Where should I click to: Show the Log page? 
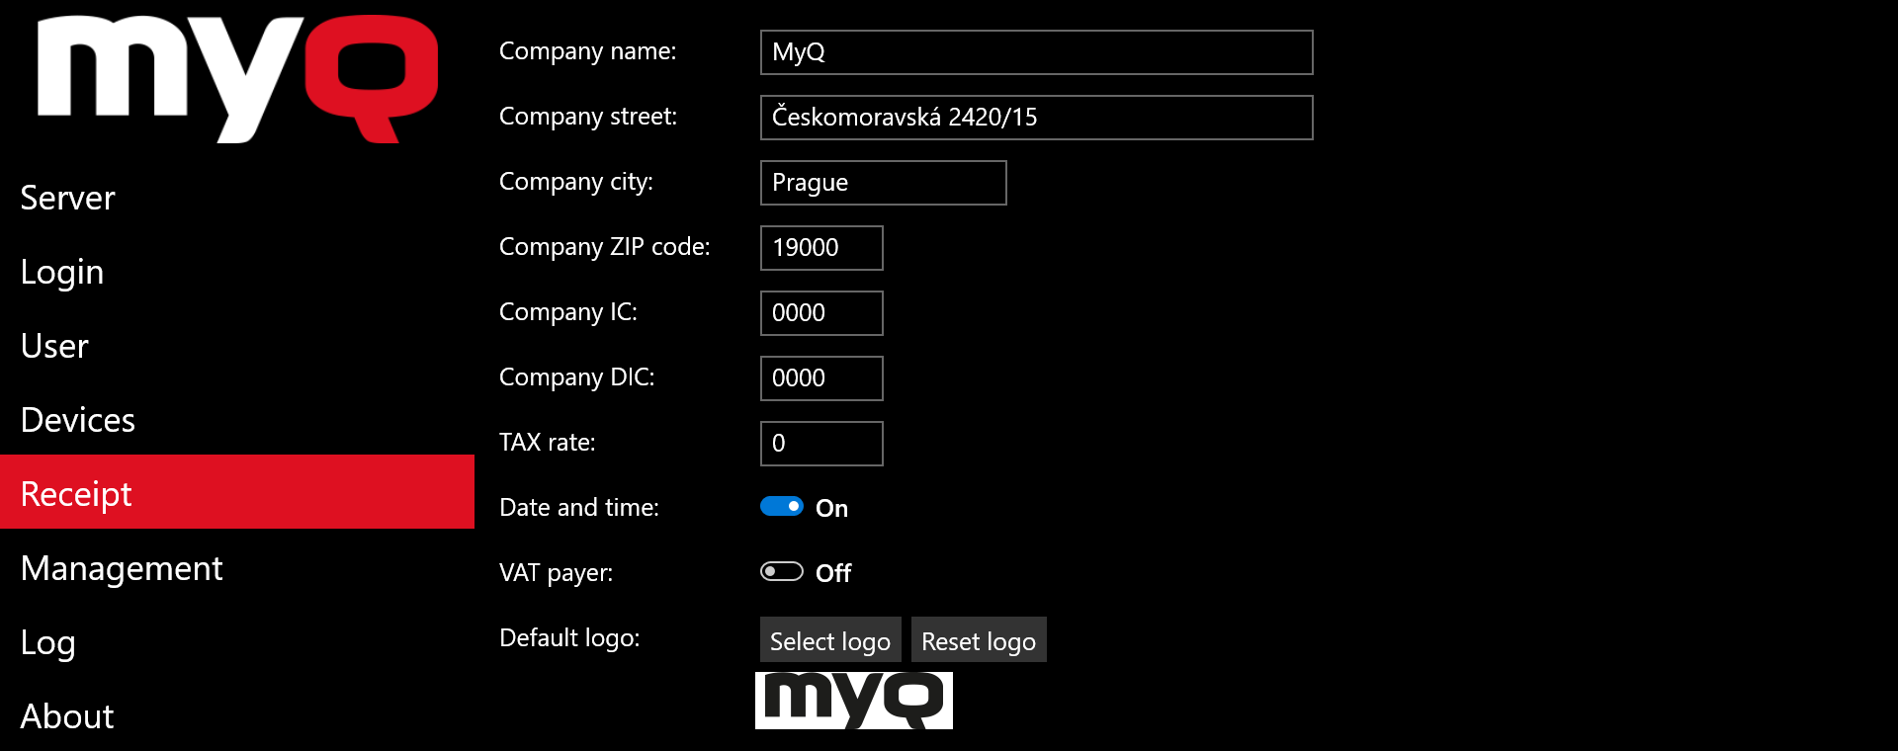[47, 642]
